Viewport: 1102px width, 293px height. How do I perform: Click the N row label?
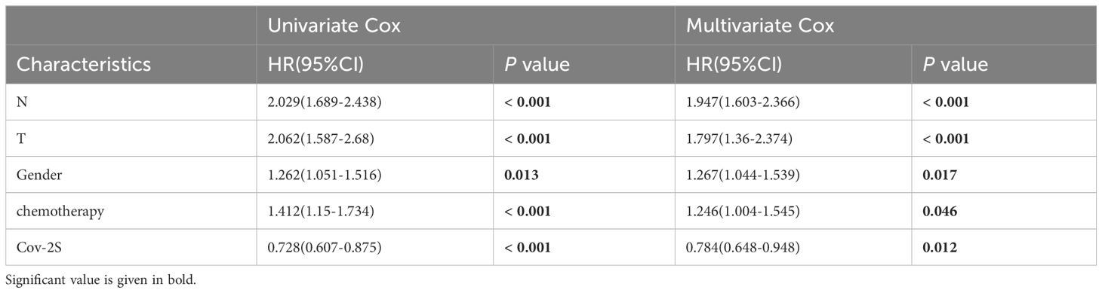point(21,102)
